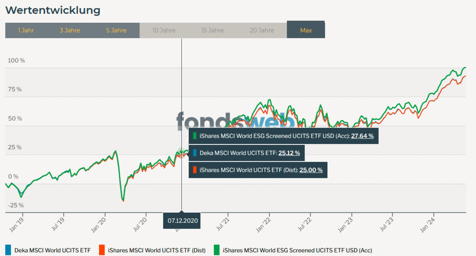The width and height of the screenshot is (476, 256).
Task: Click the 0 % y-axis label
Action: point(13,177)
